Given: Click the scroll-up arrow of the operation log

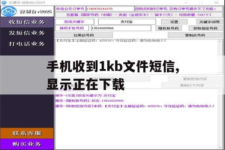Looking at the screenshot, I should [x=220, y=91].
